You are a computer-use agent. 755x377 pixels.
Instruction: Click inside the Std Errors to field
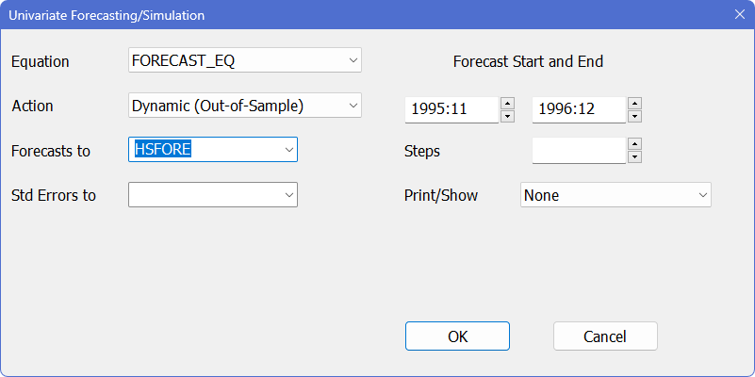pos(203,195)
